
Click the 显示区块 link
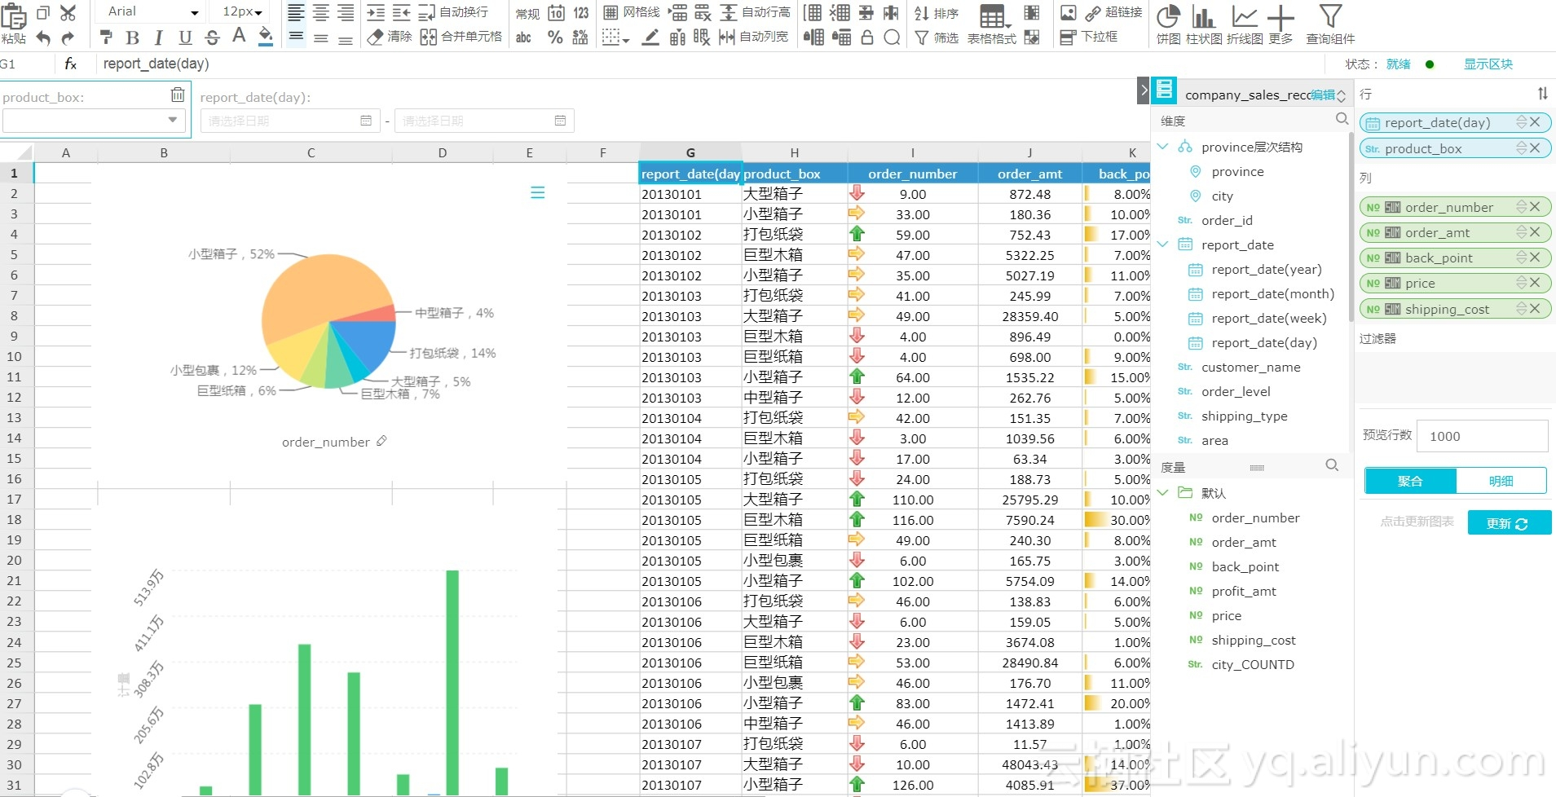(x=1488, y=64)
